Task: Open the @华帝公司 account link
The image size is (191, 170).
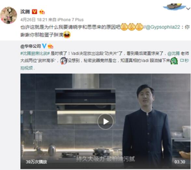Action: 31,46
